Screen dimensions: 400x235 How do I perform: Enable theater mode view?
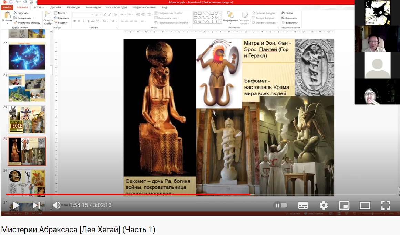tap(365, 205)
